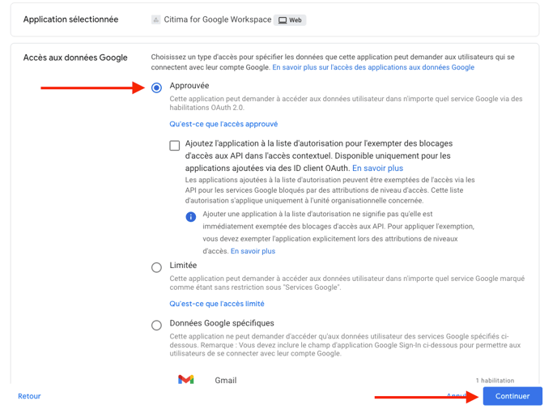The image size is (557, 409).
Task: Click the Limitée option label
Action: click(x=183, y=265)
